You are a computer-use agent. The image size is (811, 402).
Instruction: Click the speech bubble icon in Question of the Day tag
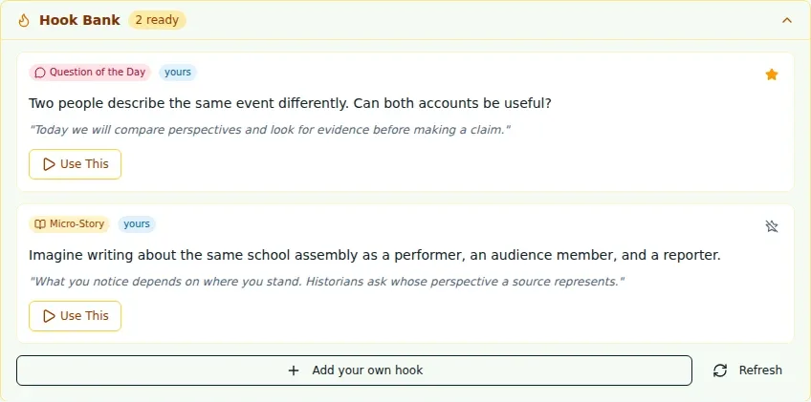tap(40, 73)
